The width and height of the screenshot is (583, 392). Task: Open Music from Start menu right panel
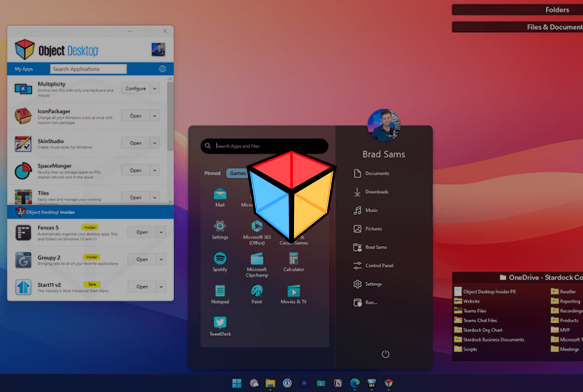pyautogui.click(x=366, y=211)
